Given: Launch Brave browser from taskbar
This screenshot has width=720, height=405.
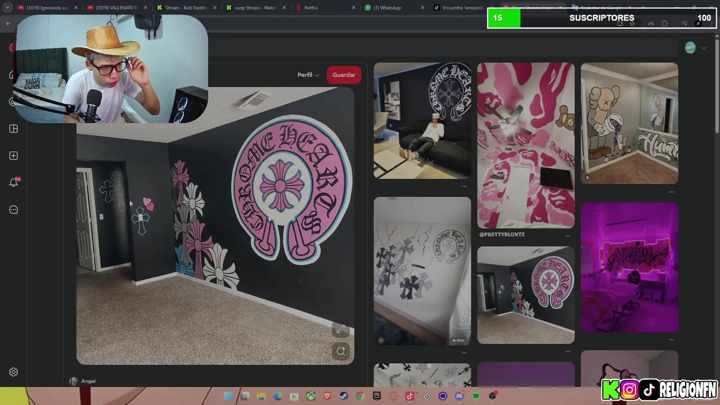Looking at the screenshot, I should tap(327, 396).
